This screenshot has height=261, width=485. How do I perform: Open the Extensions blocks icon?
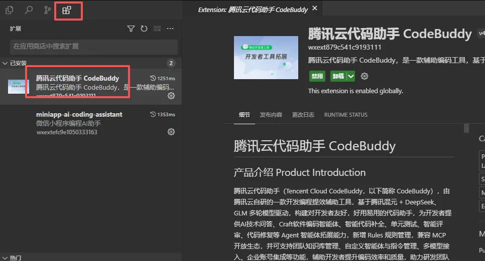(66, 10)
